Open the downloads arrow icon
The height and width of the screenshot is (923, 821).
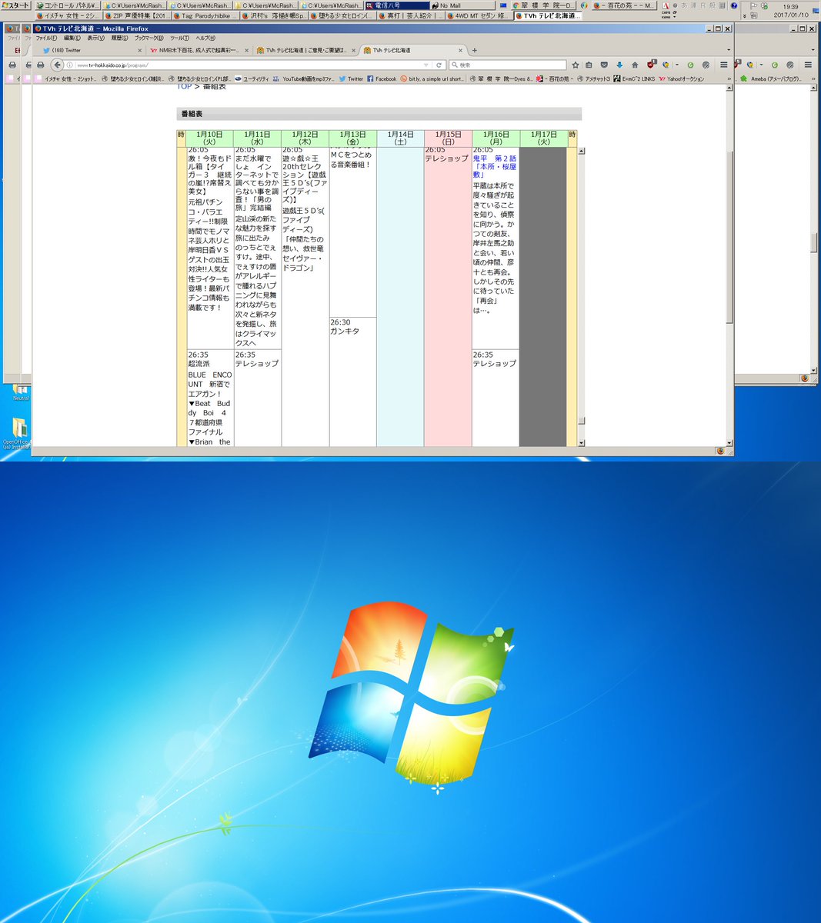tap(619, 65)
